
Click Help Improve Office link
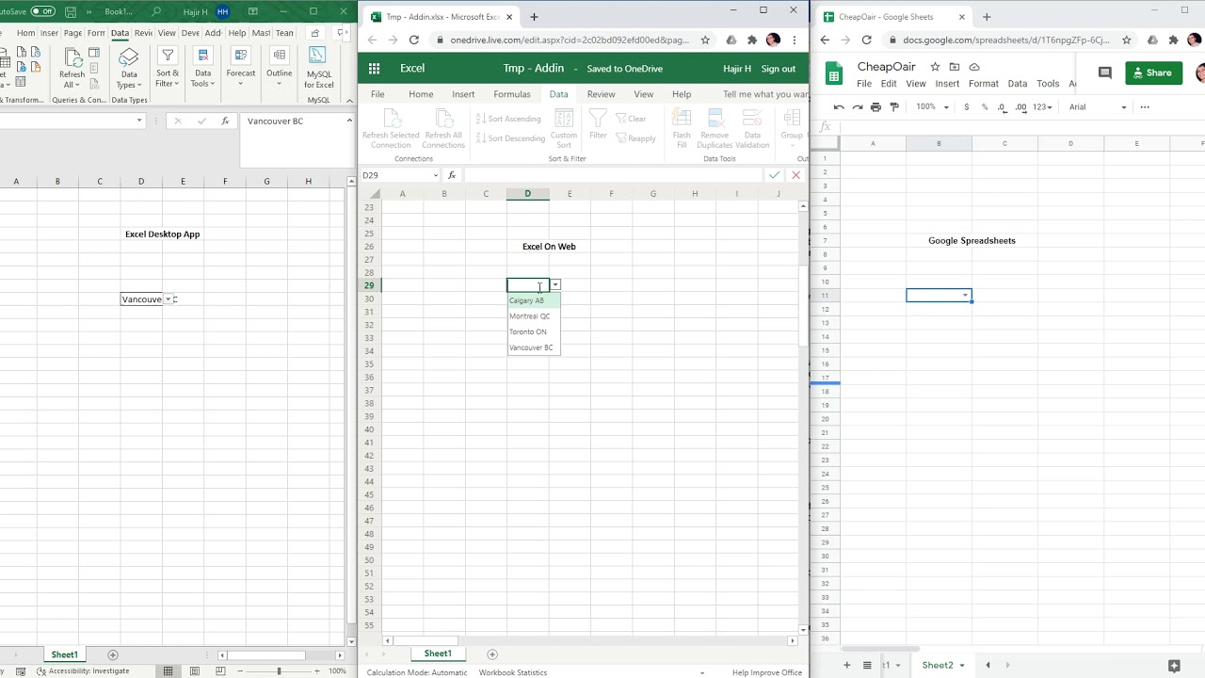[767, 672]
